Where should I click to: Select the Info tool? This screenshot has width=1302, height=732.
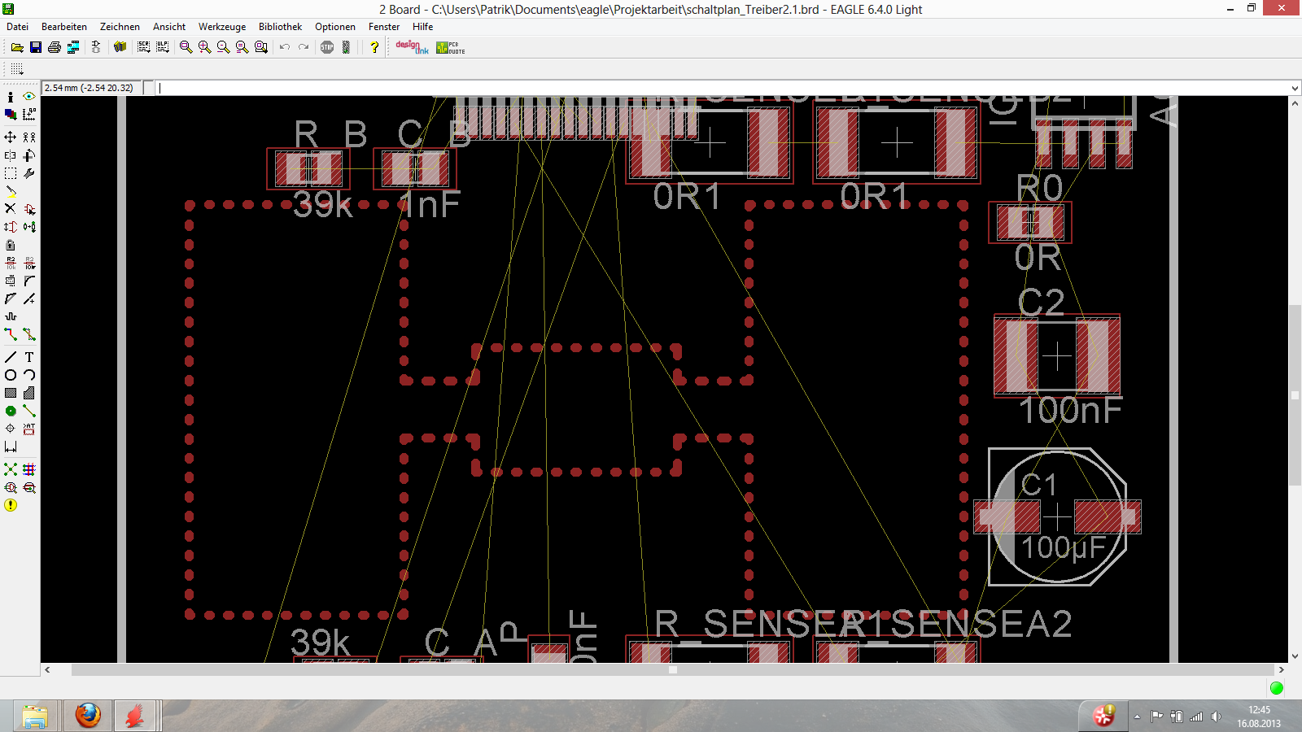pos(11,97)
